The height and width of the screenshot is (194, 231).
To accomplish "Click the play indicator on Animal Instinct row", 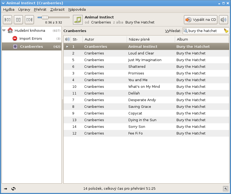I will [67, 46].
